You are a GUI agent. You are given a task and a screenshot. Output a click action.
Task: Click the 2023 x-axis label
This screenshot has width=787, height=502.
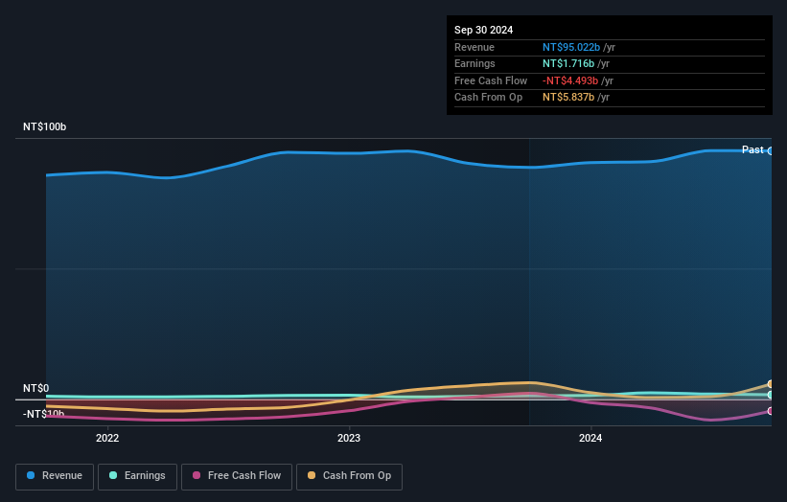coord(349,438)
